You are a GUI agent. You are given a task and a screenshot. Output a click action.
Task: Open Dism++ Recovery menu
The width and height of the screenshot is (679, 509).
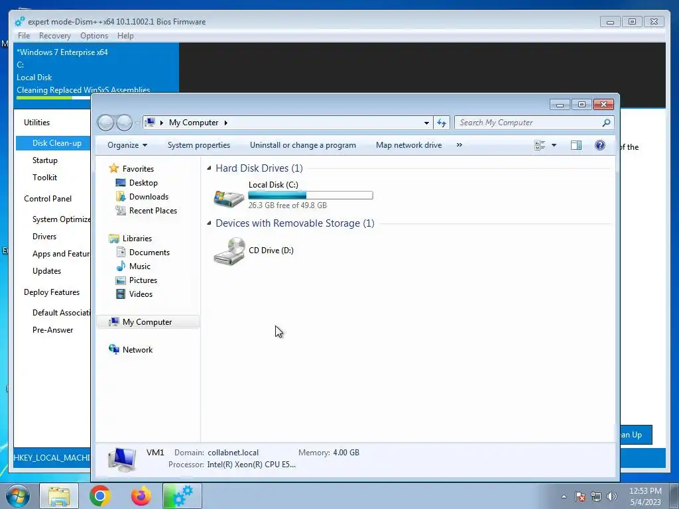(54, 36)
